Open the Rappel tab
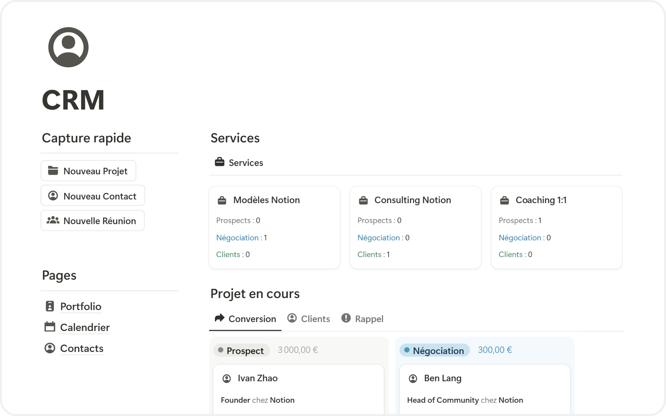 pyautogui.click(x=363, y=319)
